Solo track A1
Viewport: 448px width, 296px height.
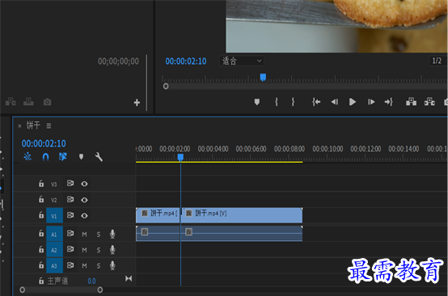click(x=99, y=235)
